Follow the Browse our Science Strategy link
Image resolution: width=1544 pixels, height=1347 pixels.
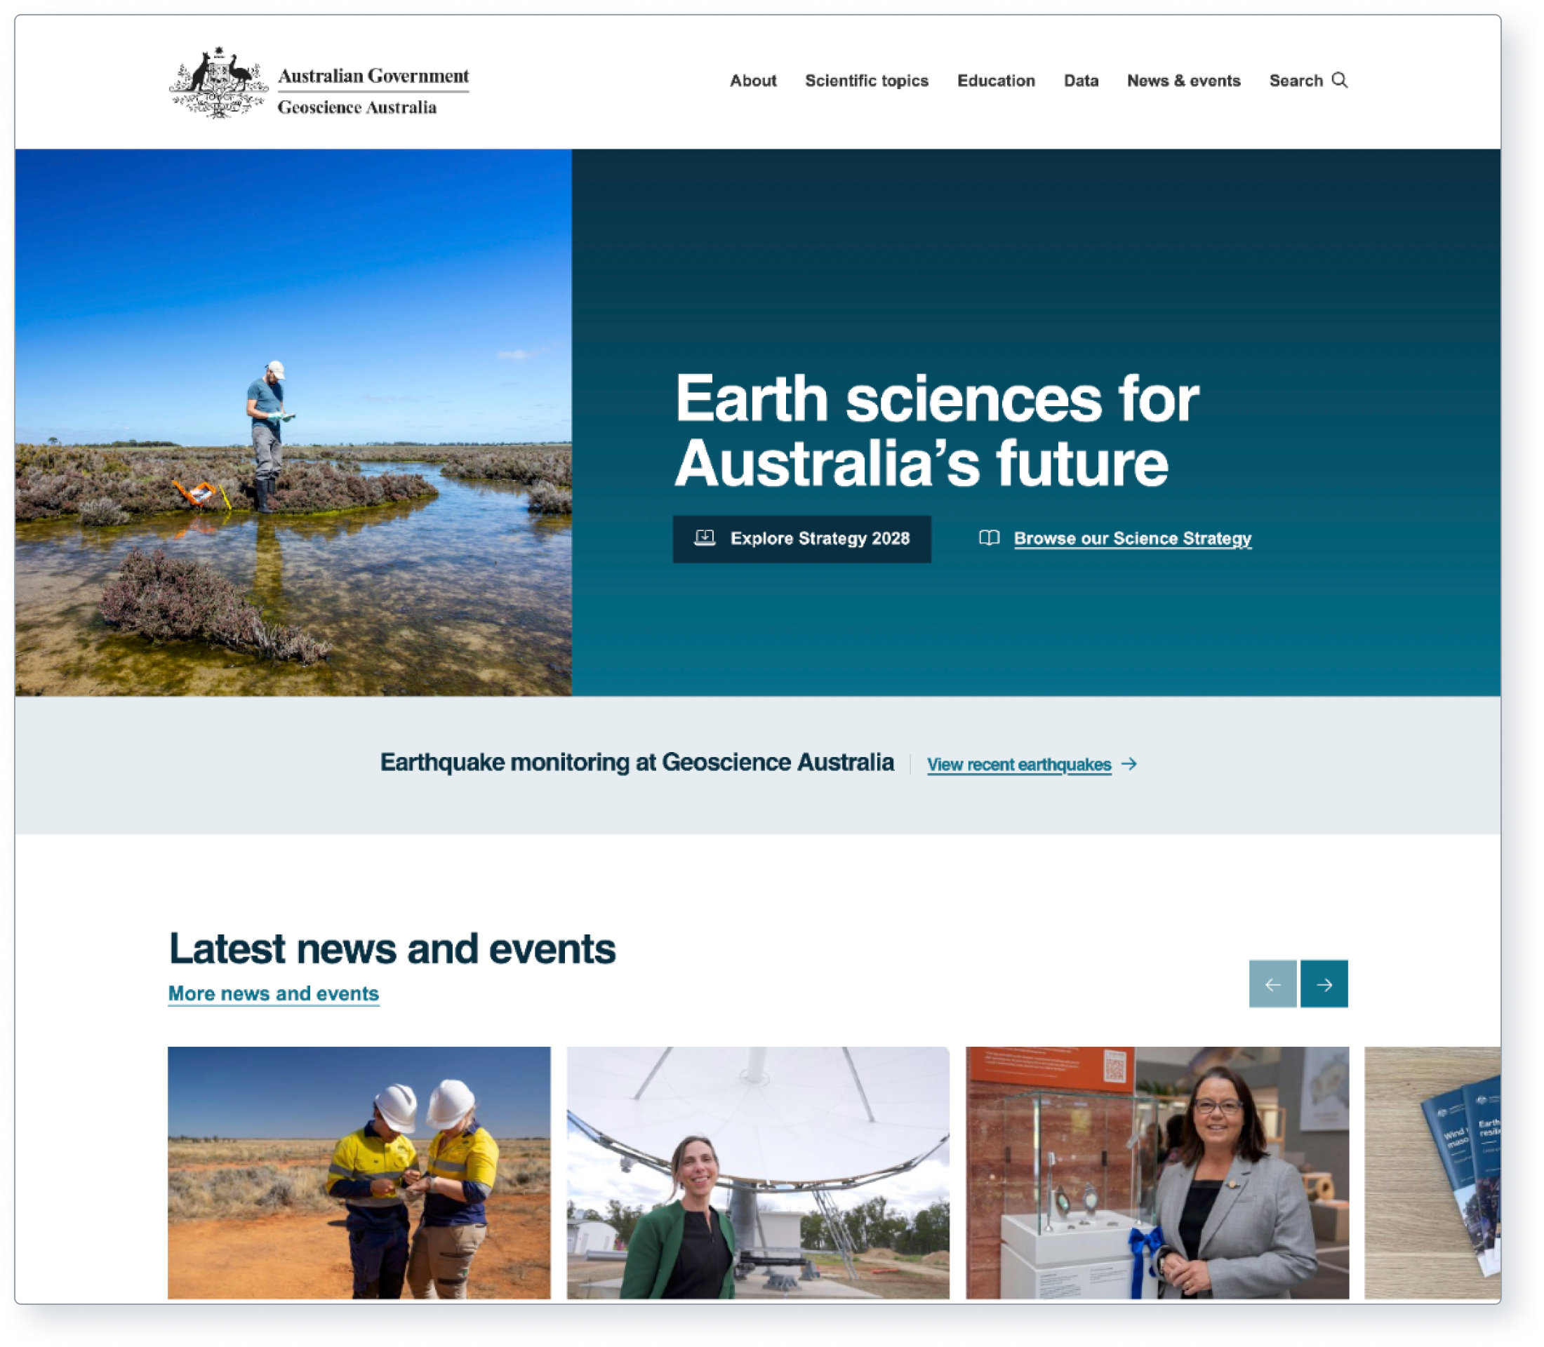pyautogui.click(x=1132, y=539)
